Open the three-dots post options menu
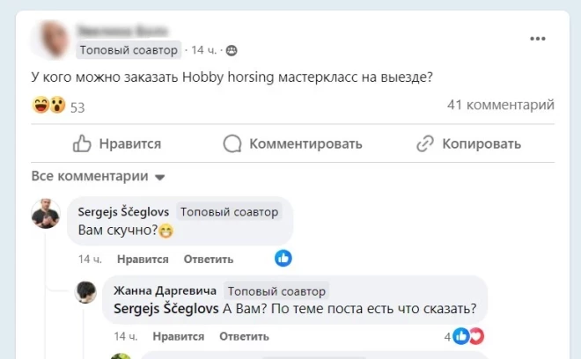 (538, 39)
